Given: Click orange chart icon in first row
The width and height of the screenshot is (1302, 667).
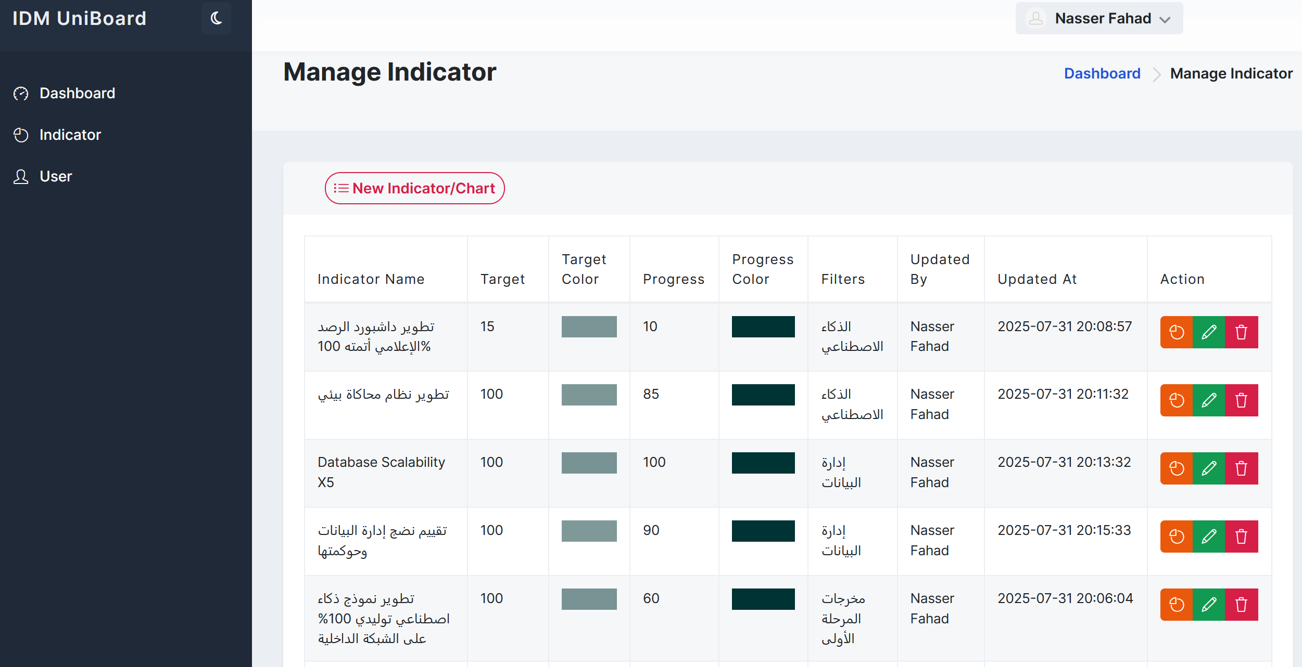Looking at the screenshot, I should pos(1176,332).
